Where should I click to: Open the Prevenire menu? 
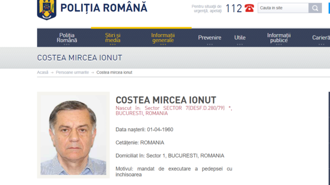(210, 38)
